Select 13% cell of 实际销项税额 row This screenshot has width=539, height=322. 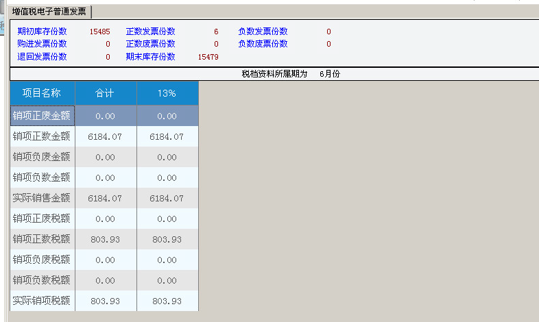pos(167,301)
